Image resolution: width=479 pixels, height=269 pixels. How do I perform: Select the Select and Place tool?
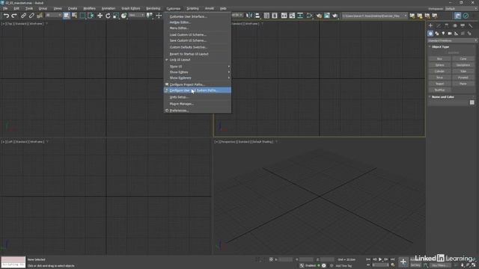(x=123, y=16)
